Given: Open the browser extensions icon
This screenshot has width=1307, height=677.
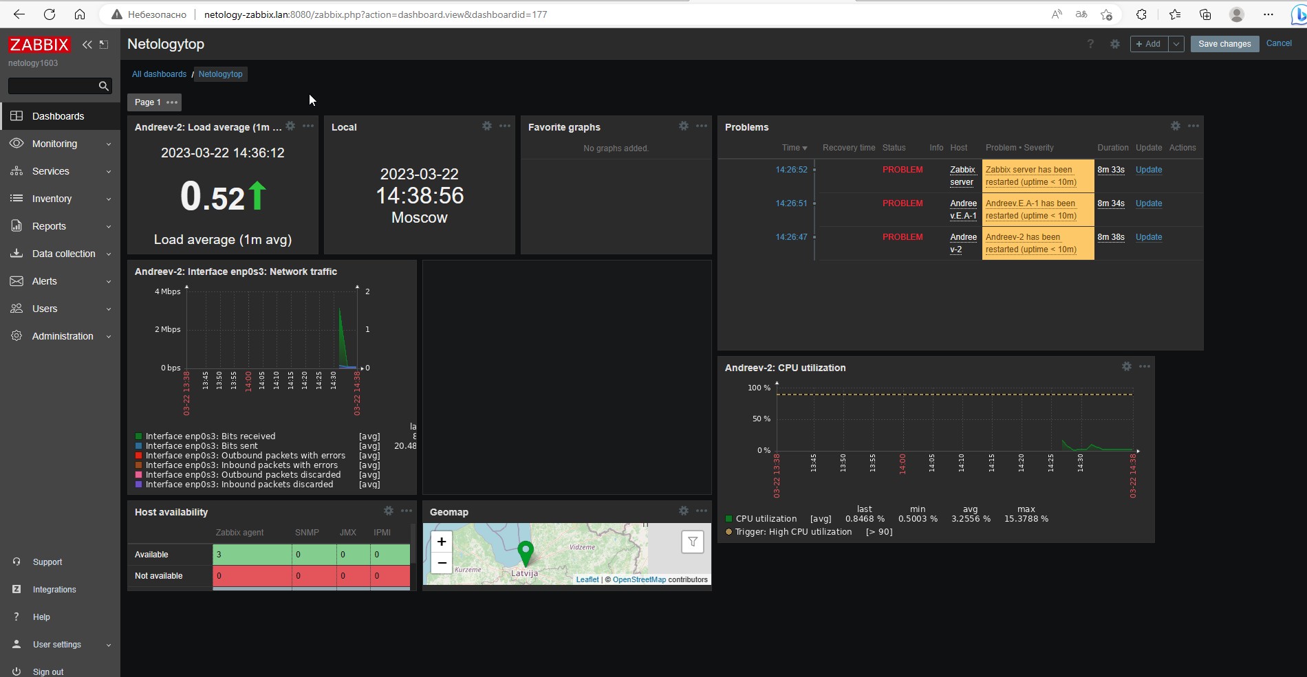Looking at the screenshot, I should [x=1141, y=14].
